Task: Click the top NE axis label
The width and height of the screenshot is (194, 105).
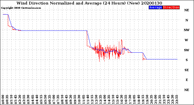Action: (187, 10)
